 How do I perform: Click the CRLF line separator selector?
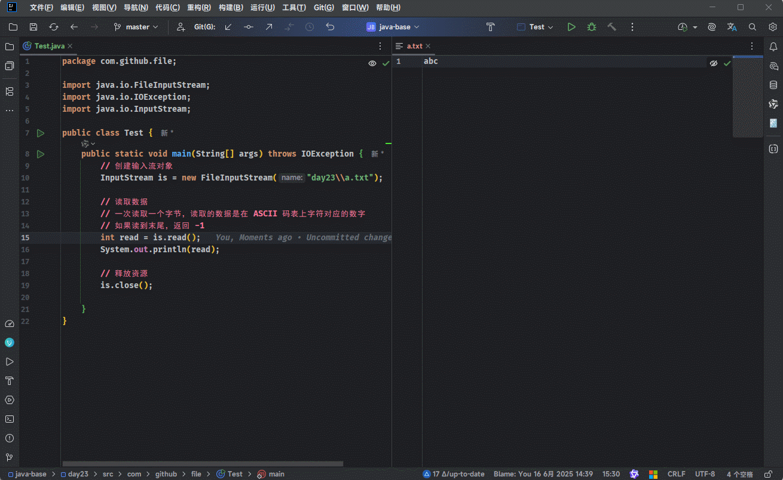(676, 474)
